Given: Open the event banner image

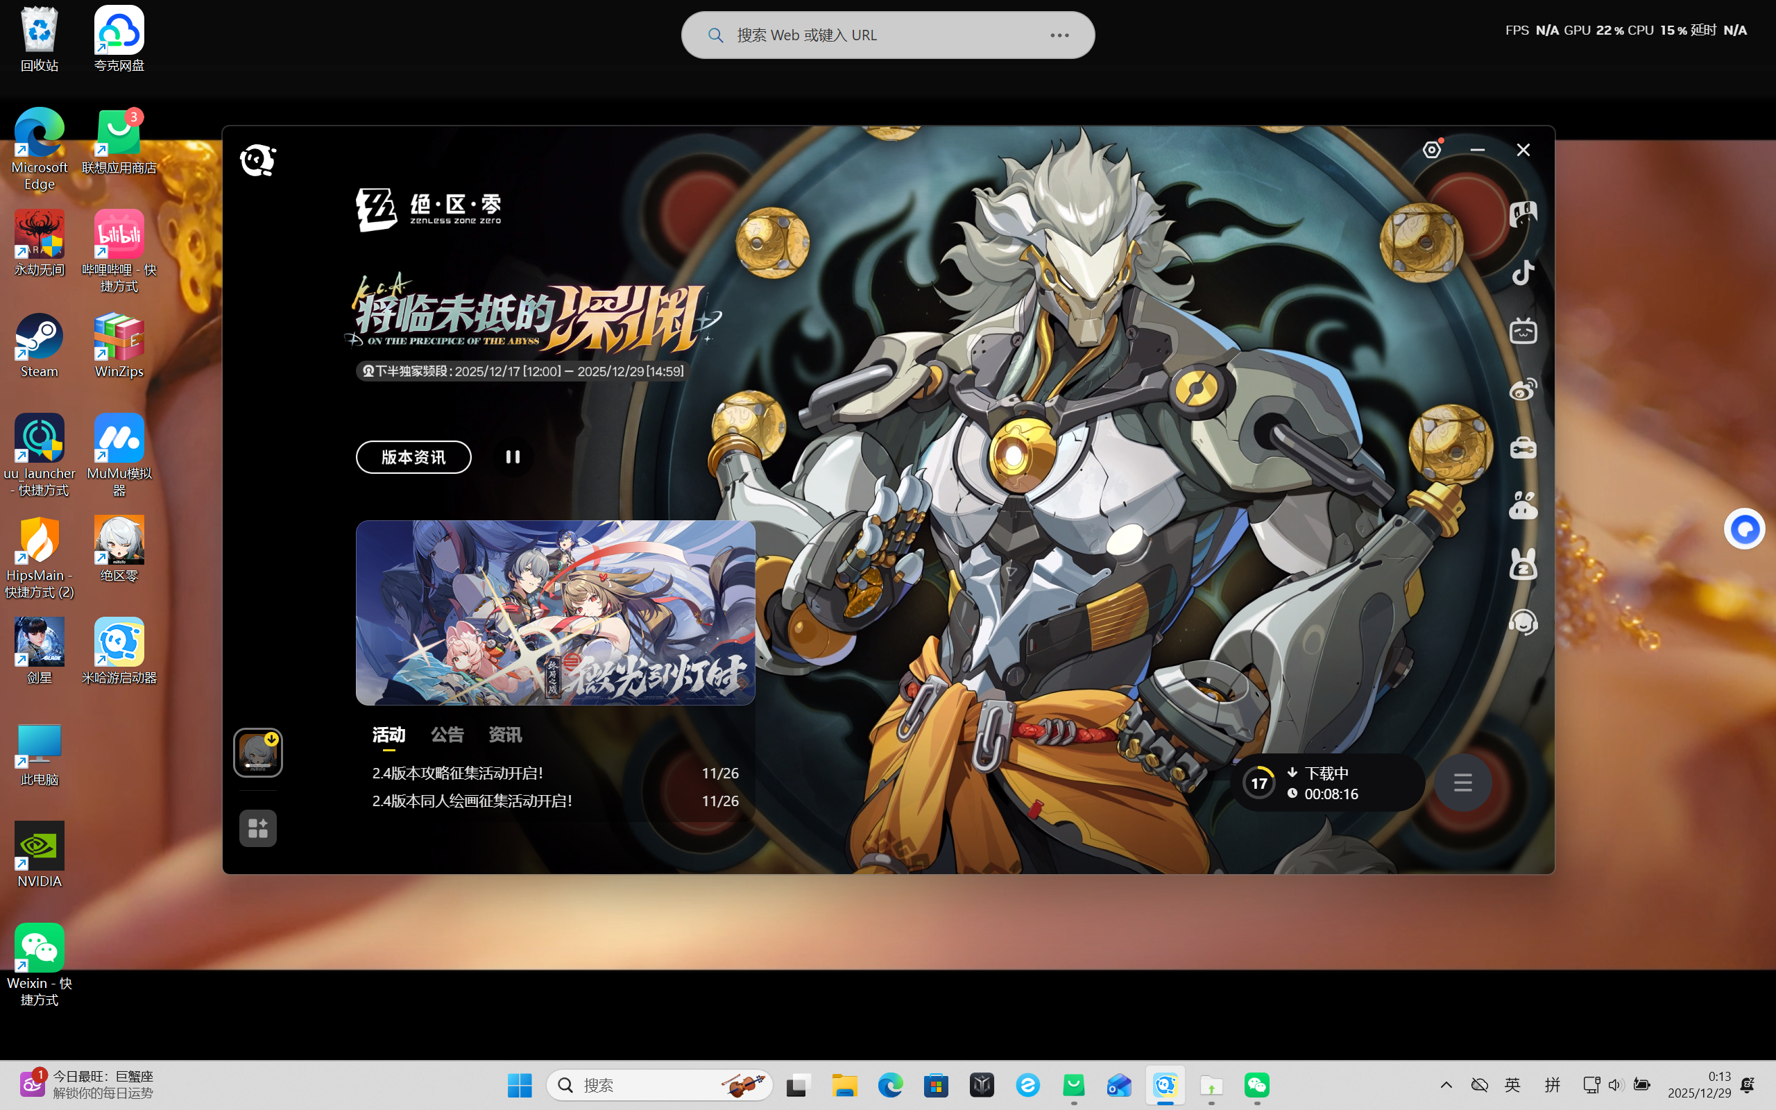Looking at the screenshot, I should (555, 613).
